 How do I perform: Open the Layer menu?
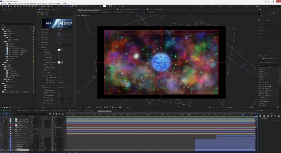26,4
